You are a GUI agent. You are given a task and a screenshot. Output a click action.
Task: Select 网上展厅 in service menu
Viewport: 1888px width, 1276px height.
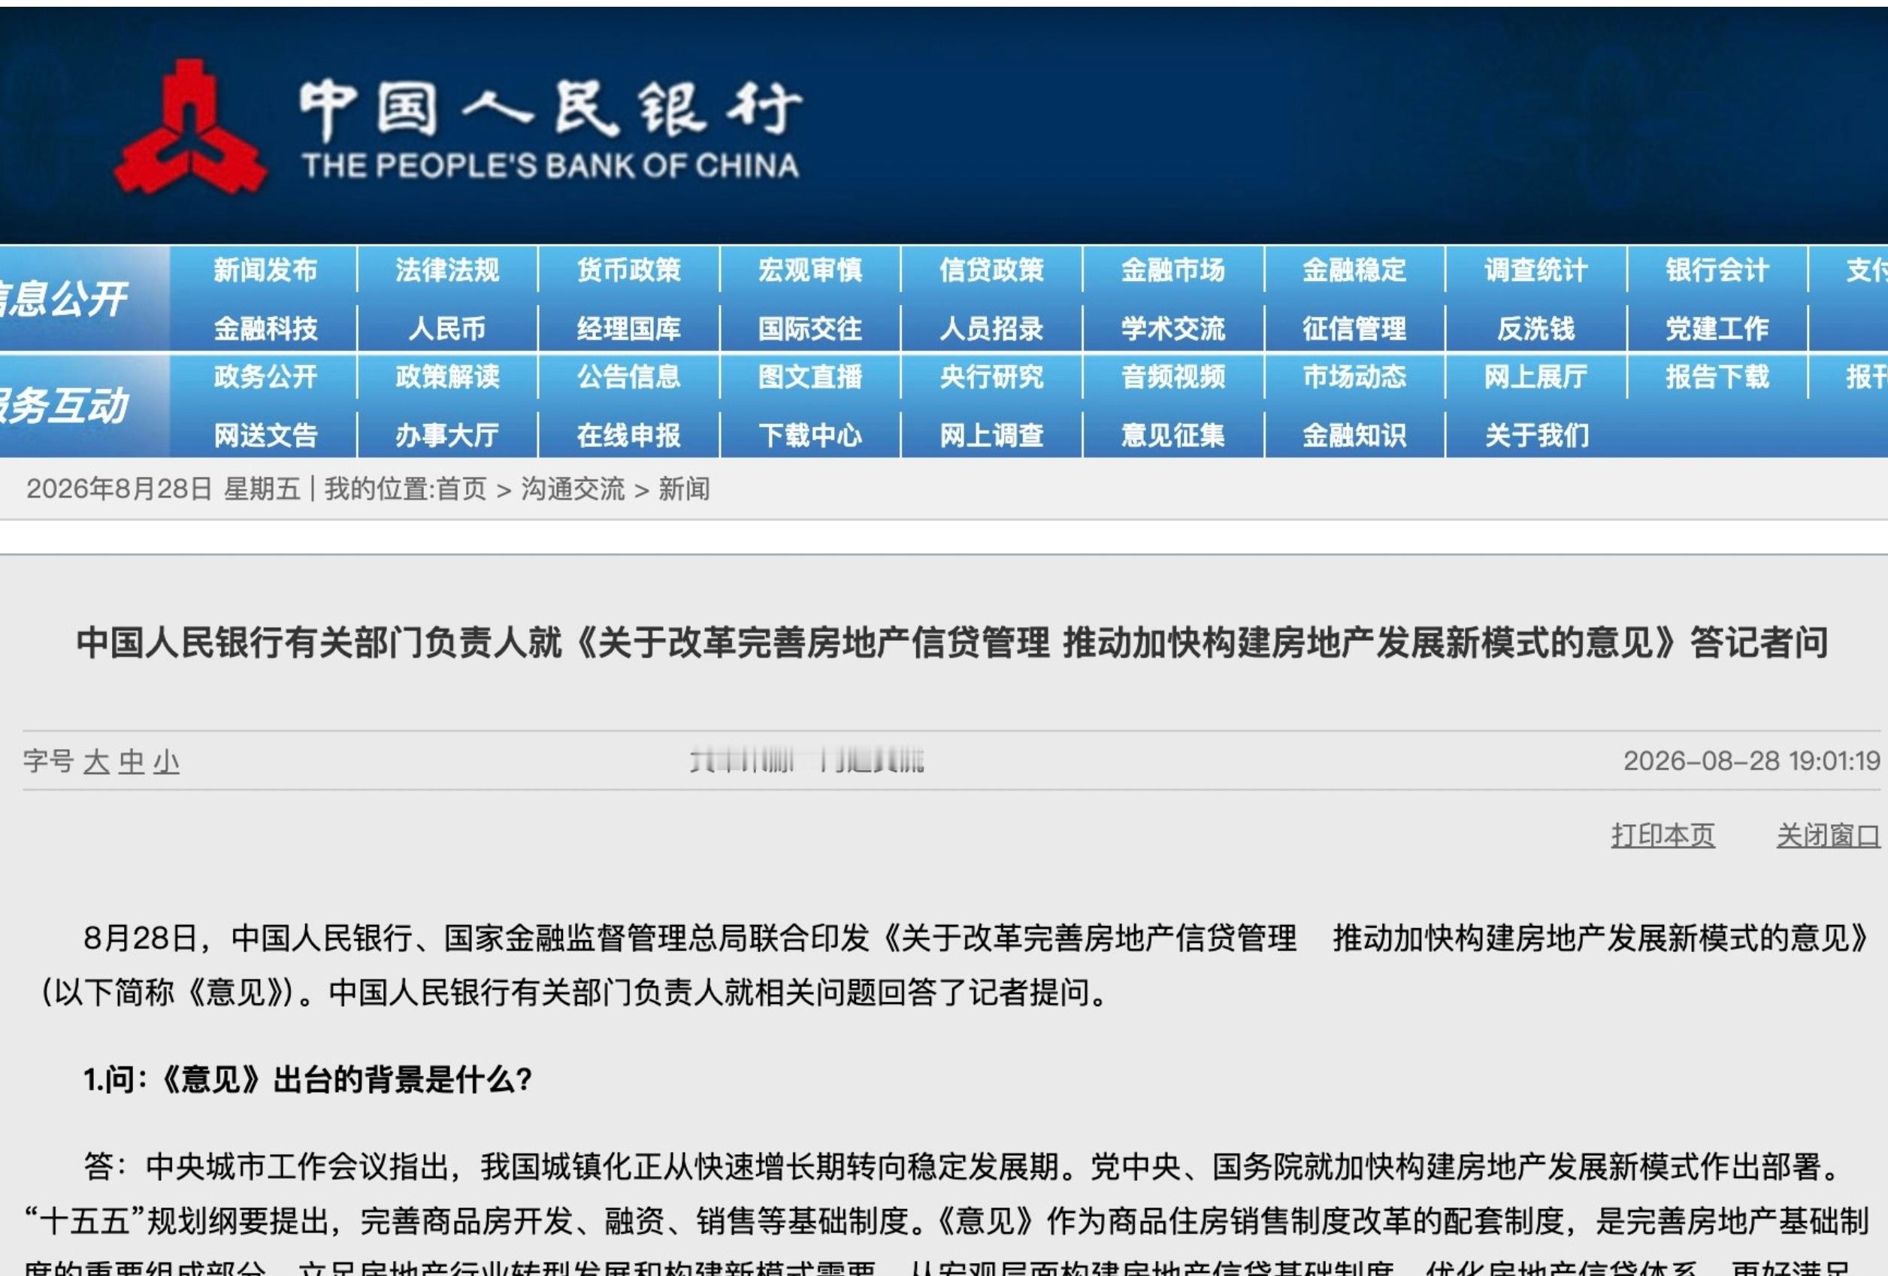coord(1536,376)
